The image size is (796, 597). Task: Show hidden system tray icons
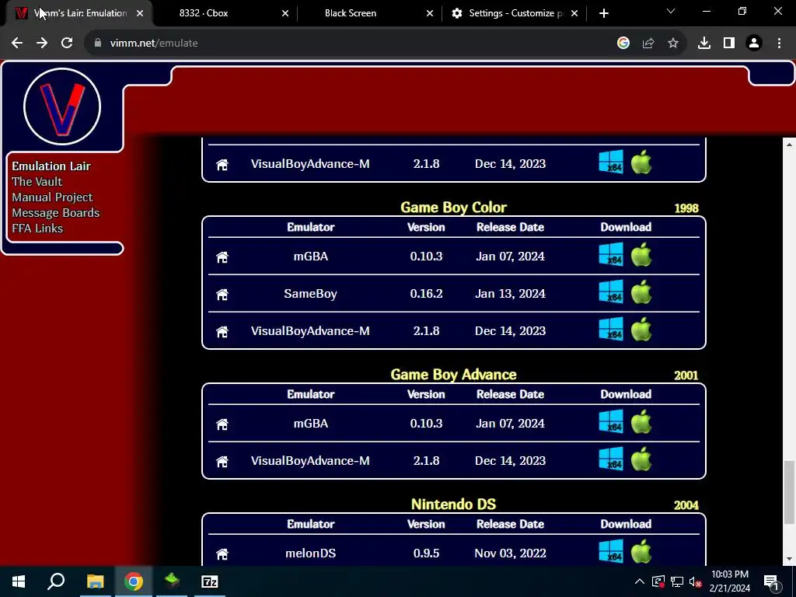[640, 581]
